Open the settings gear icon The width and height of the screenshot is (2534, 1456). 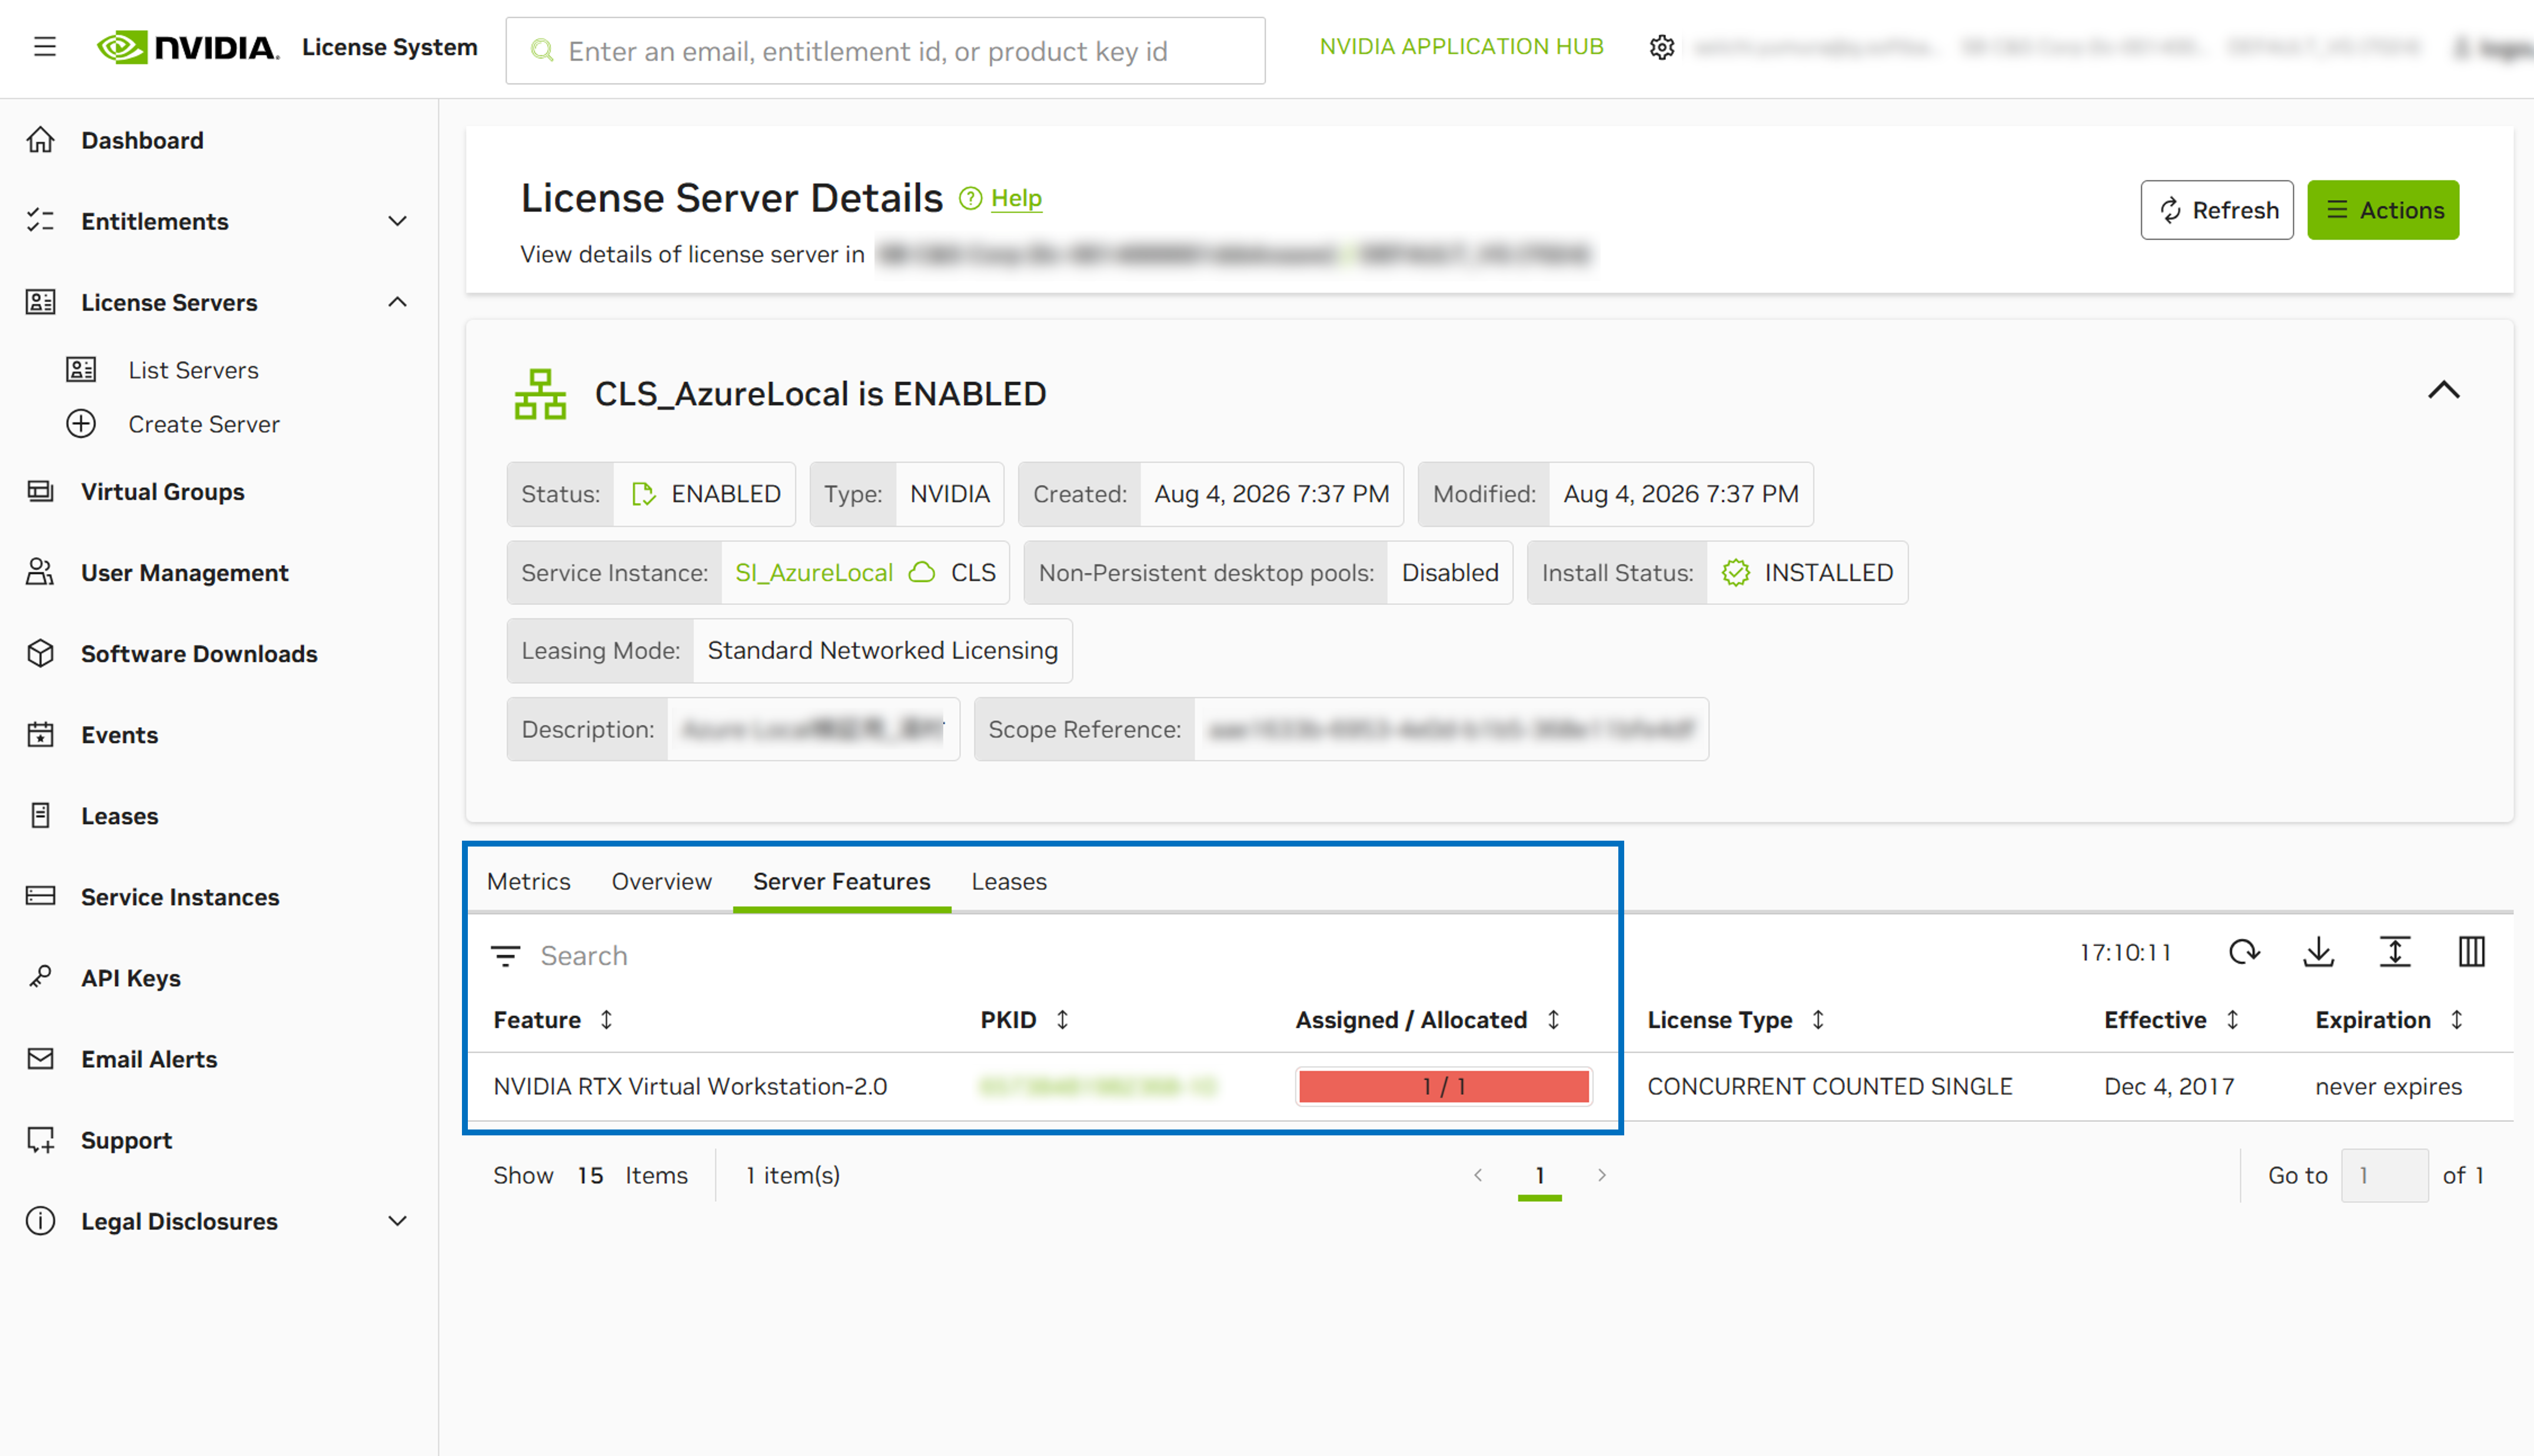pos(1662,47)
